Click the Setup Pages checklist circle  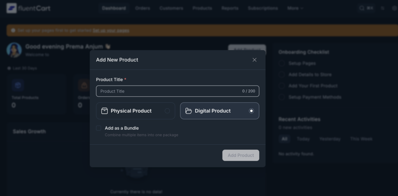282,63
